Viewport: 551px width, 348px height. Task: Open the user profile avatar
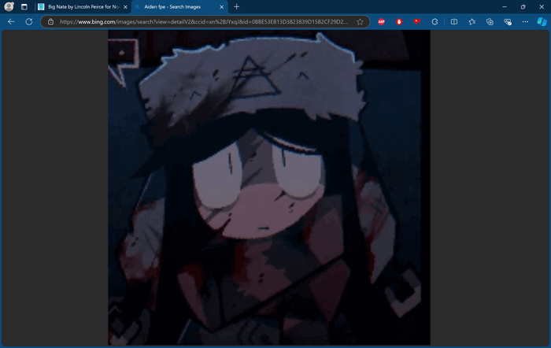coord(9,6)
